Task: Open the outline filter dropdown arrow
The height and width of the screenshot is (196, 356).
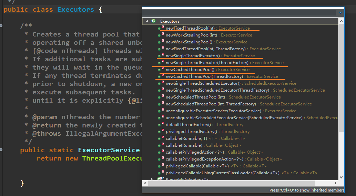Action: coord(340,13)
